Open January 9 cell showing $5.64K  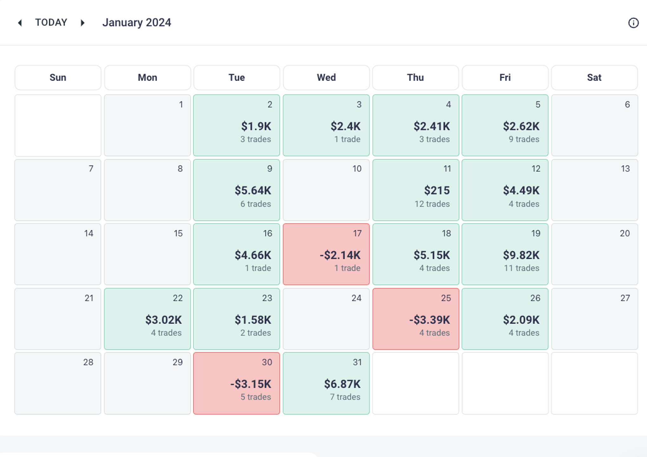coord(237,190)
